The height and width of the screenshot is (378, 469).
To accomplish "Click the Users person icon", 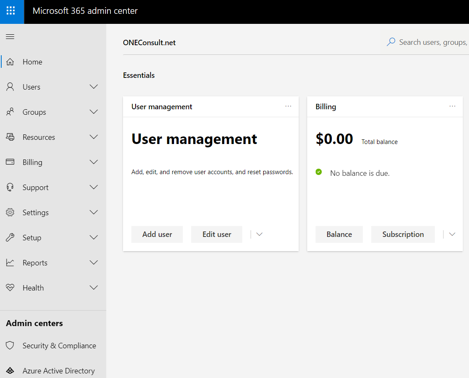I will coord(10,87).
